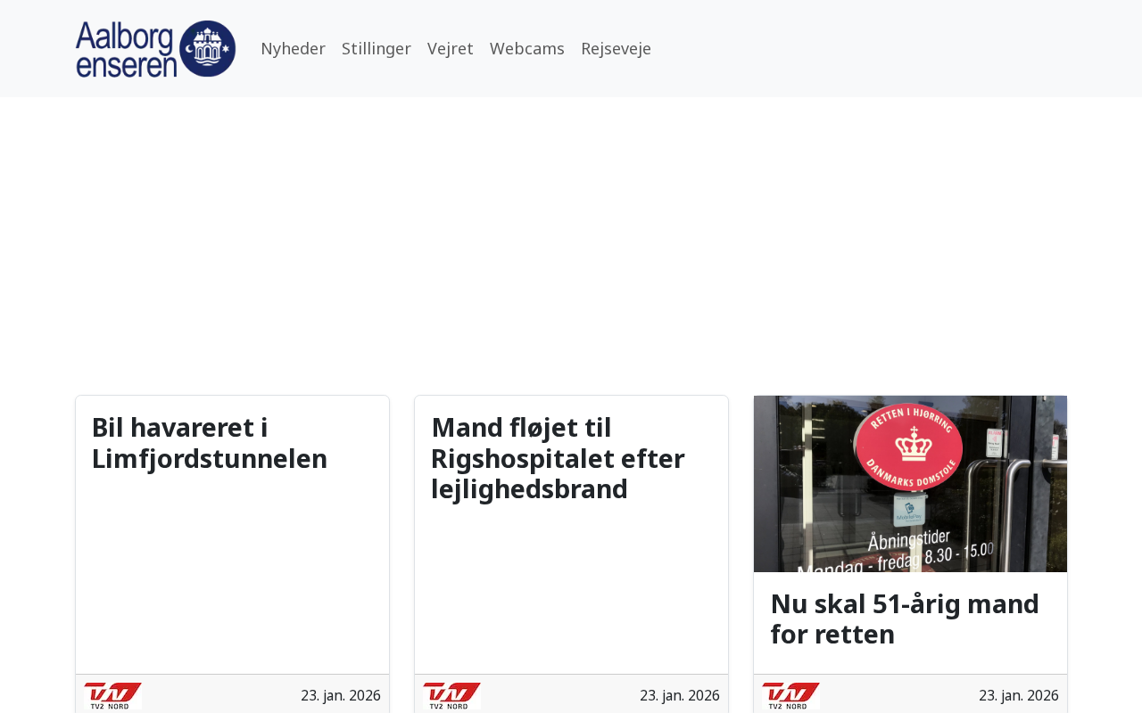Click the Retten i Hjørring door photo
The image size is (1142, 713).
point(910,484)
